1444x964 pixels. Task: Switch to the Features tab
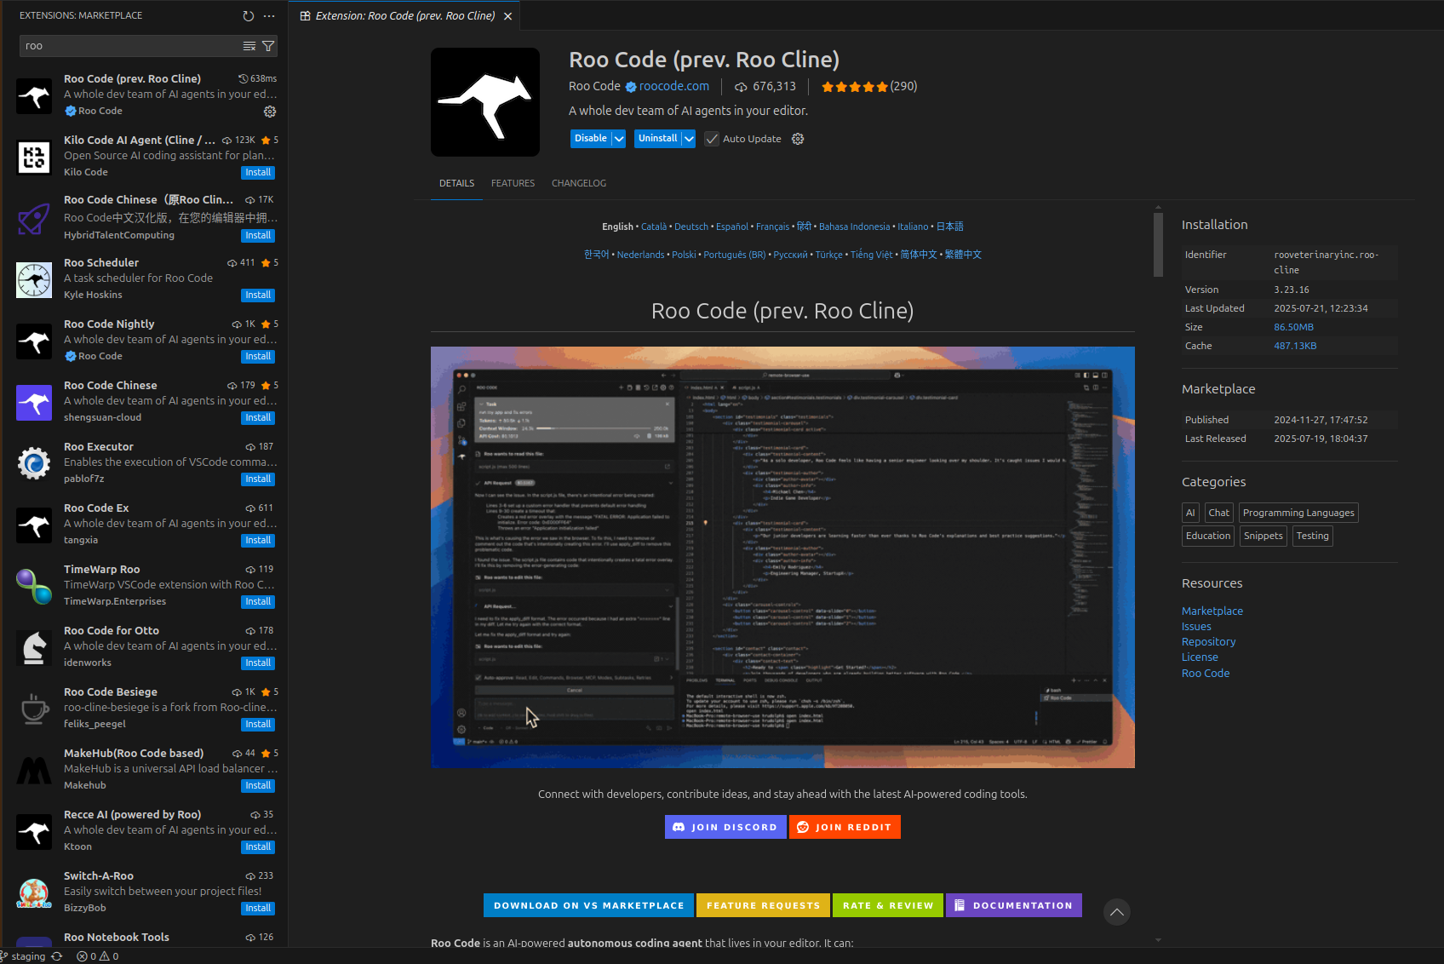tap(513, 183)
